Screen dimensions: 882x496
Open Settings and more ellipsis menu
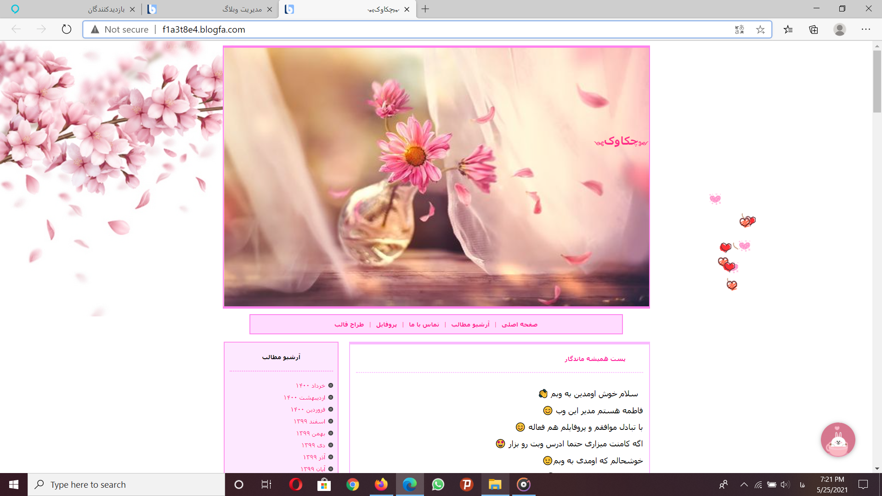865,29
